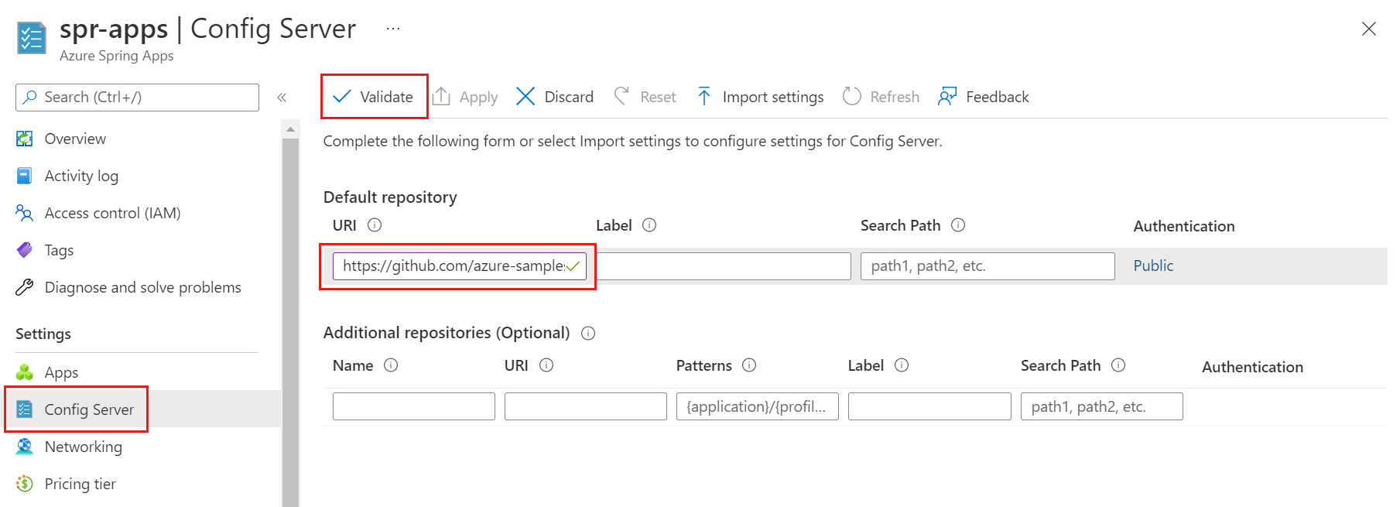Click the Import settings arrow icon
1400x507 pixels.
pyautogui.click(x=703, y=97)
